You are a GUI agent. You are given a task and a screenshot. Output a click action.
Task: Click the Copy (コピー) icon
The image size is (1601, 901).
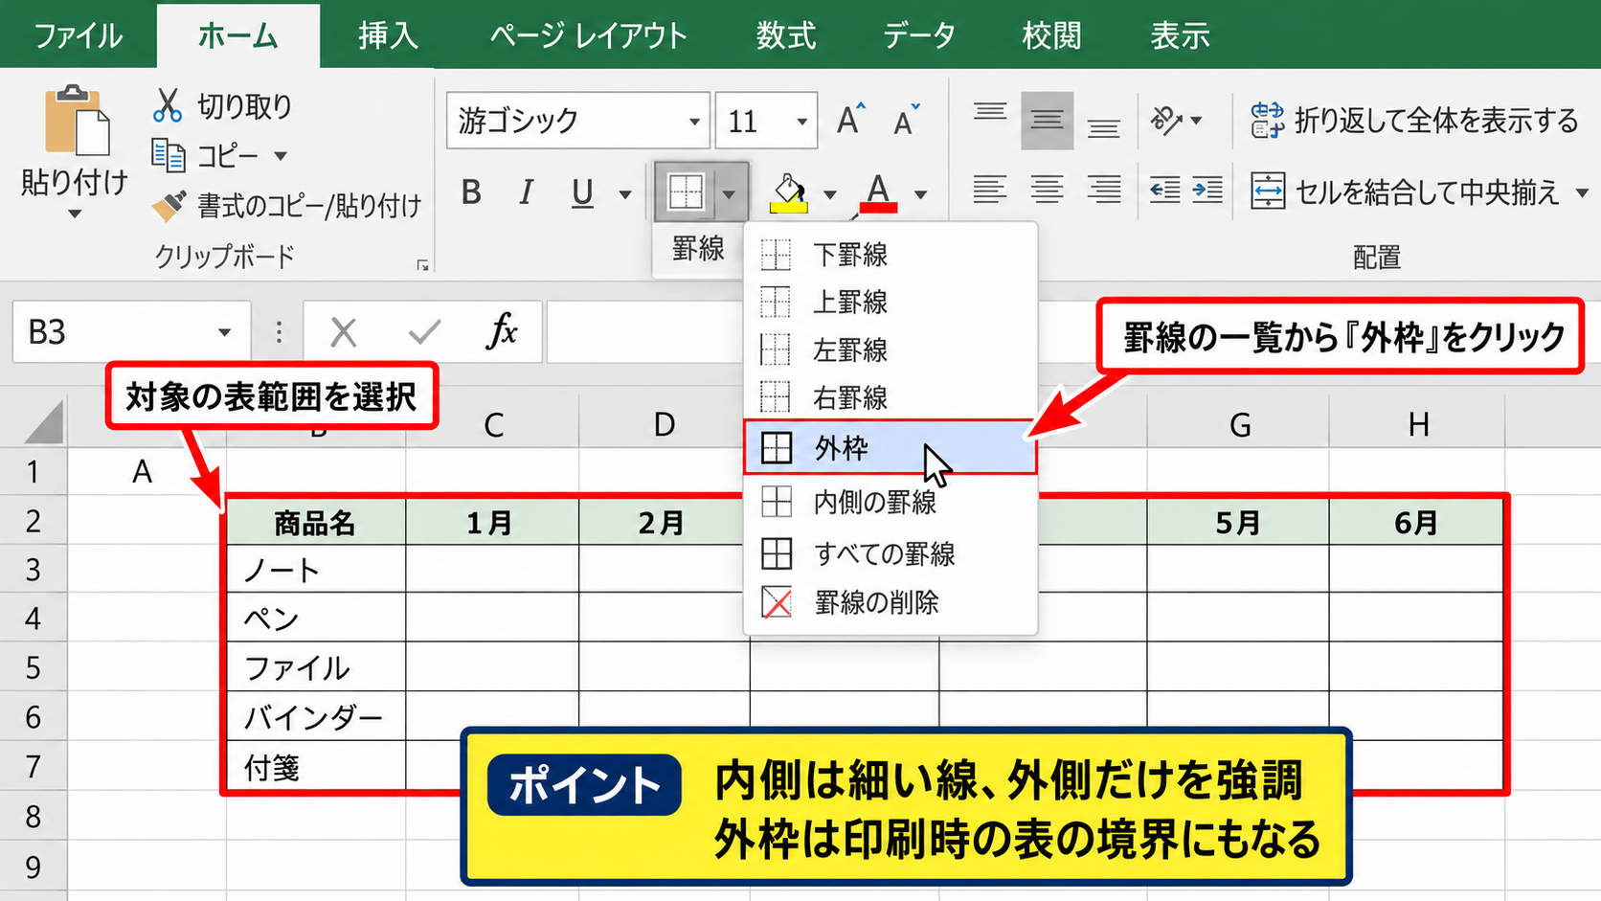pos(169,155)
